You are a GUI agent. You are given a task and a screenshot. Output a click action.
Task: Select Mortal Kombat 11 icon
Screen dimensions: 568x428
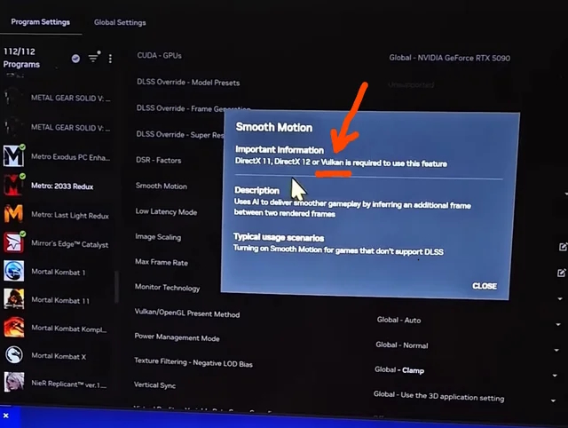click(14, 299)
